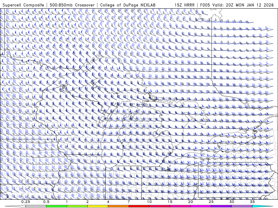Click the 10 value on the color scale

pyautogui.click(x=149, y=202)
